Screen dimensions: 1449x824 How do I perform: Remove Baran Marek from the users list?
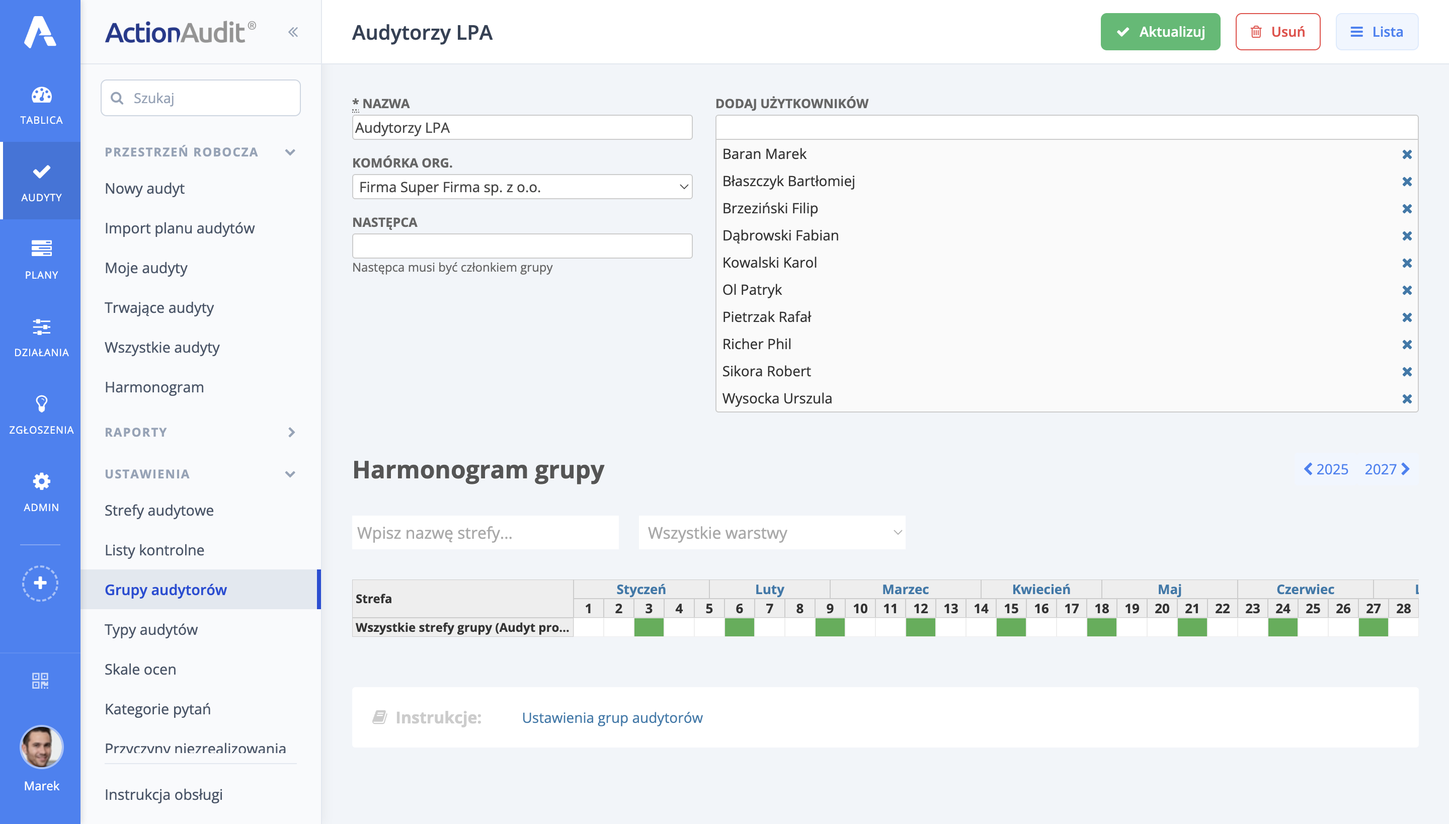pyautogui.click(x=1407, y=154)
